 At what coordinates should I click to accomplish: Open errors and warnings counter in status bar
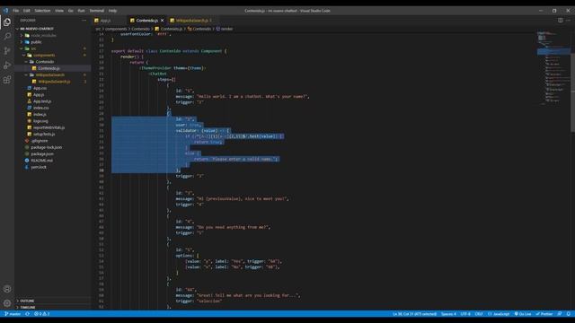tap(42, 314)
